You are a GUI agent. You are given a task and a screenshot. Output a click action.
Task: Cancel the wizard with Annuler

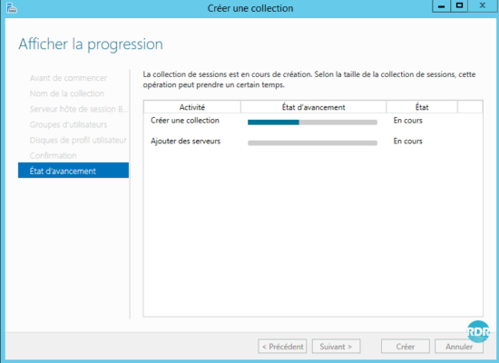point(459,346)
